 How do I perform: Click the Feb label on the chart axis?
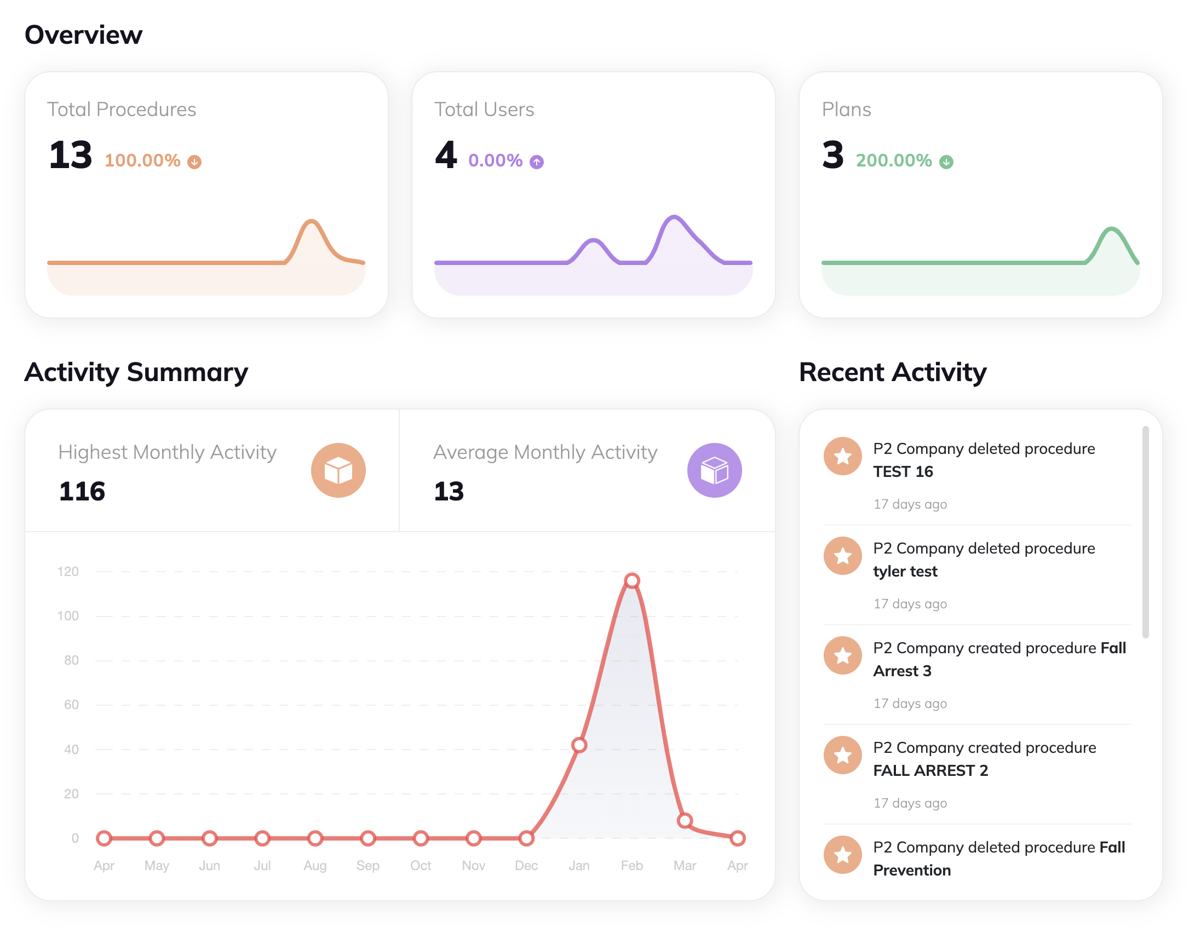(632, 866)
